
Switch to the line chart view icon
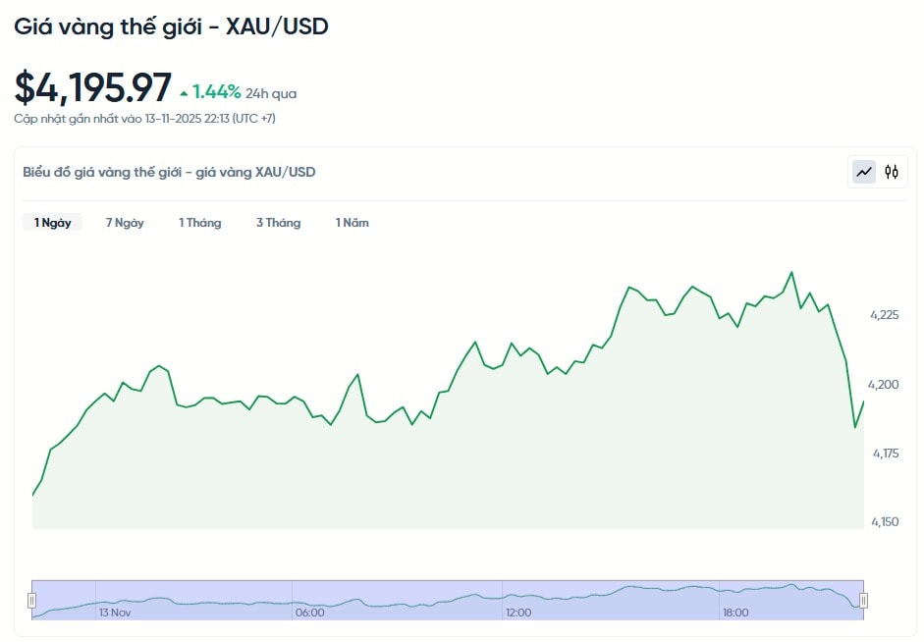864,172
